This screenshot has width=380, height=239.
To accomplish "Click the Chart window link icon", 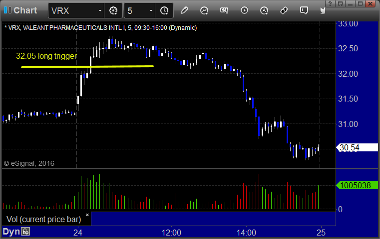I will coord(7,10).
